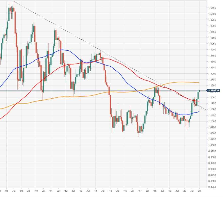The image size is (223, 197).
Task: Click the 1.4000 price axis label
Action: [x=212, y=50]
